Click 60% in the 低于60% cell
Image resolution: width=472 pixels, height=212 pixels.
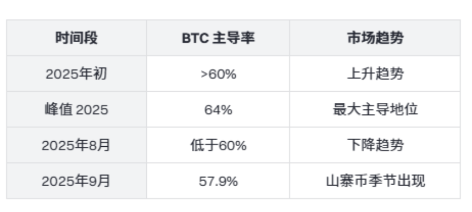[x=232, y=146]
